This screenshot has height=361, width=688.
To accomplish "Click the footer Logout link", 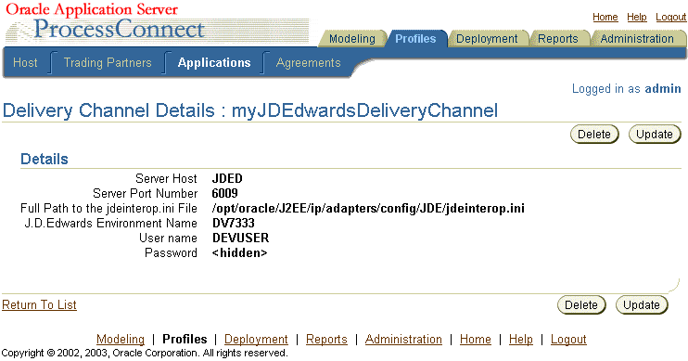I will (x=568, y=340).
